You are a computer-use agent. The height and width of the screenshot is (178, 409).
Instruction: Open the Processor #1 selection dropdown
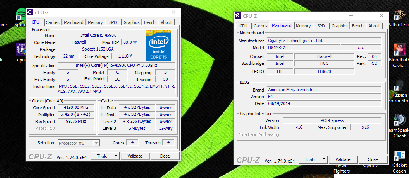[79, 143]
